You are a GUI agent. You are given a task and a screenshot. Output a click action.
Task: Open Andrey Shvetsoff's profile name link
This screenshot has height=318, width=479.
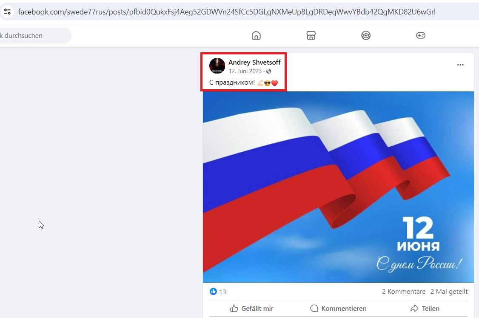pyautogui.click(x=254, y=62)
